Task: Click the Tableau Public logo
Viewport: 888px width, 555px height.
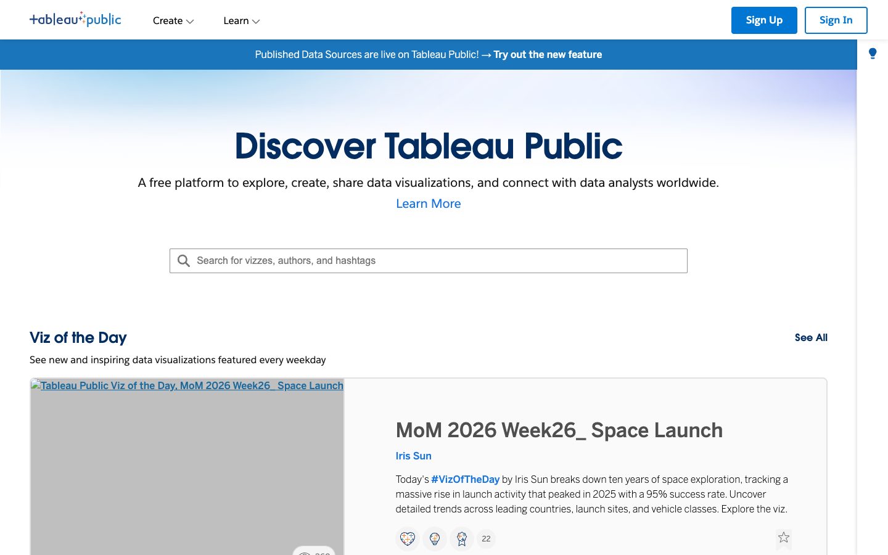Action: click(x=75, y=20)
